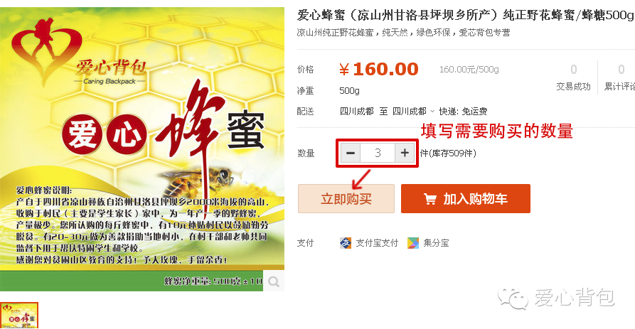The image size is (635, 329).
Task: Decrease quantity with the minus button
Action: 351,153
